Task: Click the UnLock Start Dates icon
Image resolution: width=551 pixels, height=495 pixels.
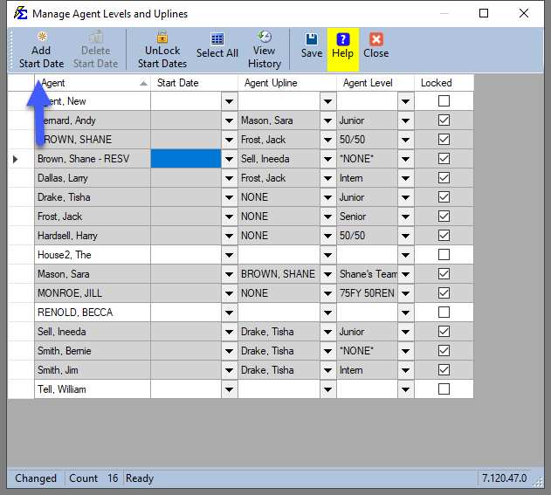Action: (162, 38)
